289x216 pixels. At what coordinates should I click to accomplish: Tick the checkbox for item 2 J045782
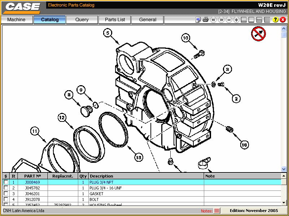click(x=6, y=188)
